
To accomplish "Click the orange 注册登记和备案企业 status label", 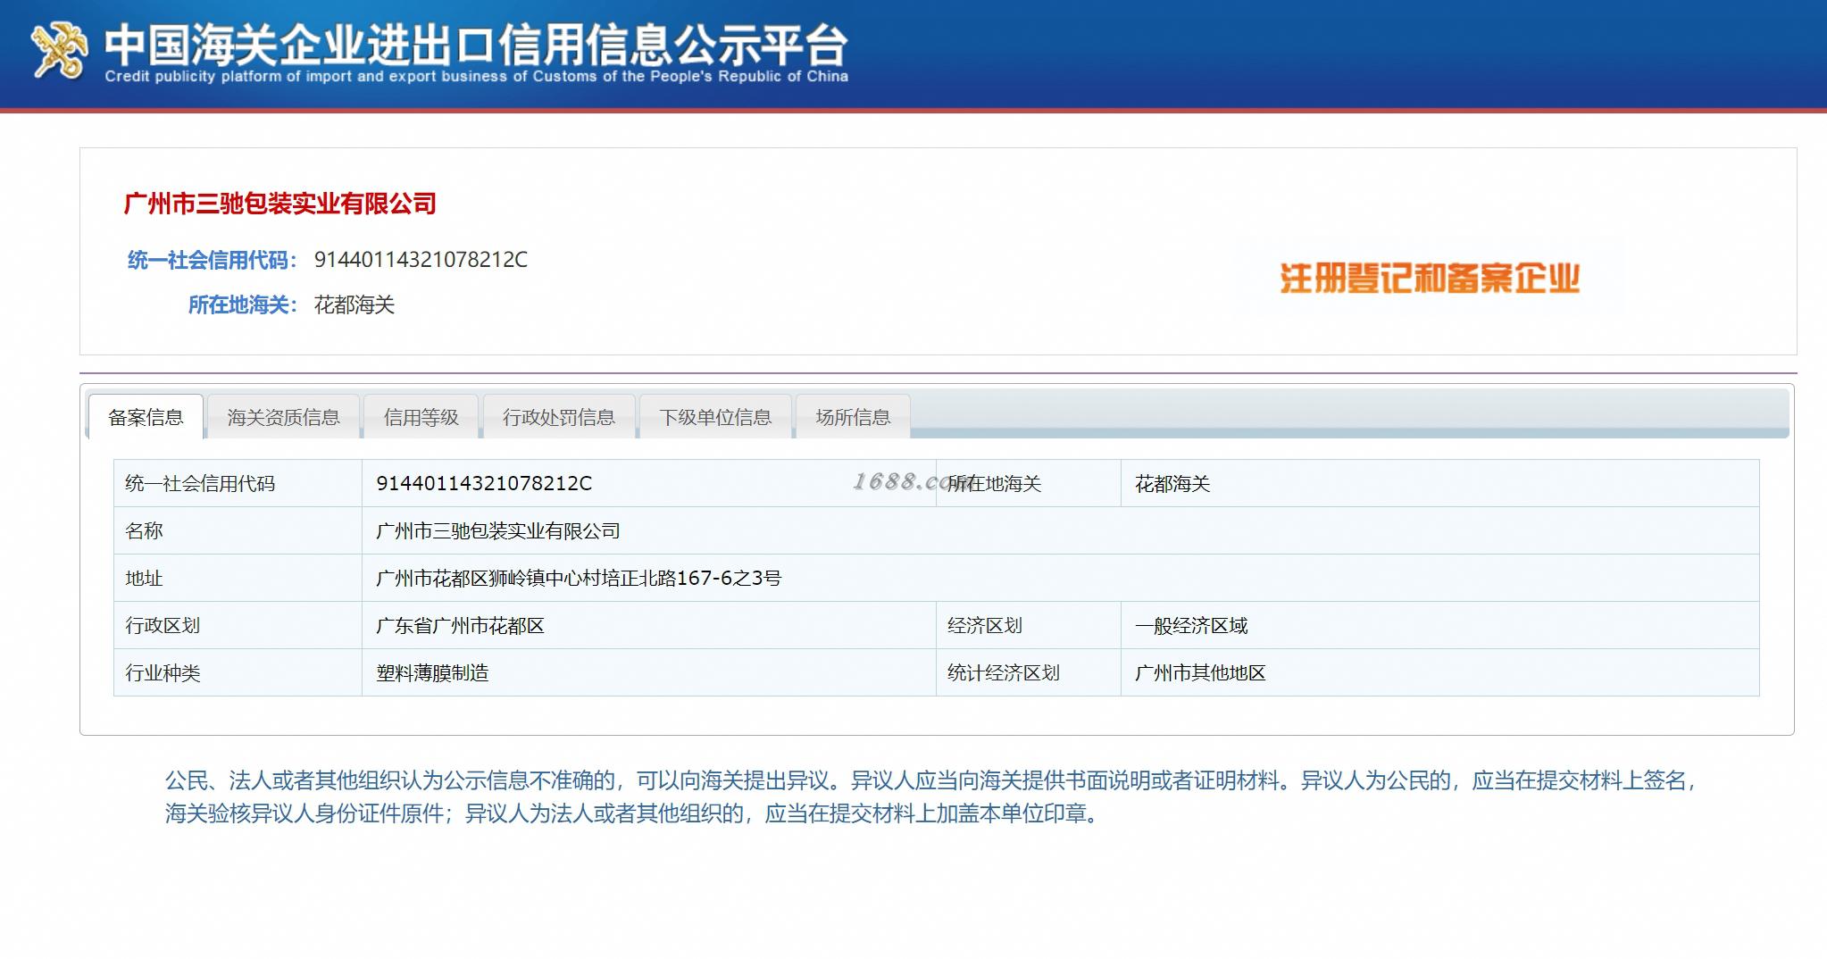I will pos(1430,279).
